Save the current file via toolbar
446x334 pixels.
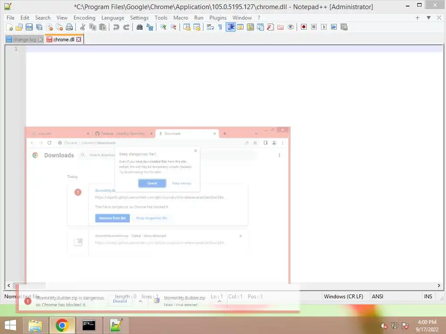pos(29,27)
